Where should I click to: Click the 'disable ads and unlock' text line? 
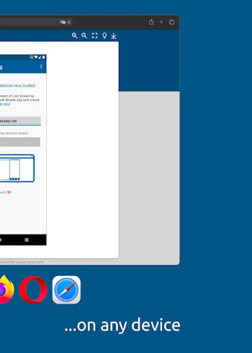pyautogui.click(x=20, y=100)
